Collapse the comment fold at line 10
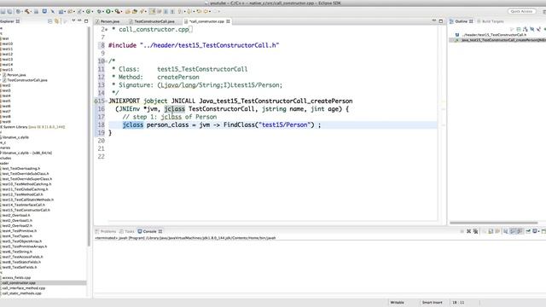Viewport: 546px width, 307px height. coord(107,61)
